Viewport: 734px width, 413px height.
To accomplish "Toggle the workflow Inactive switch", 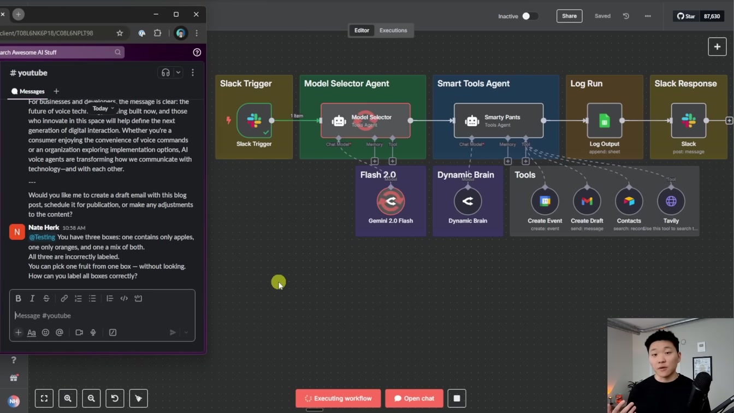I will (x=529, y=16).
